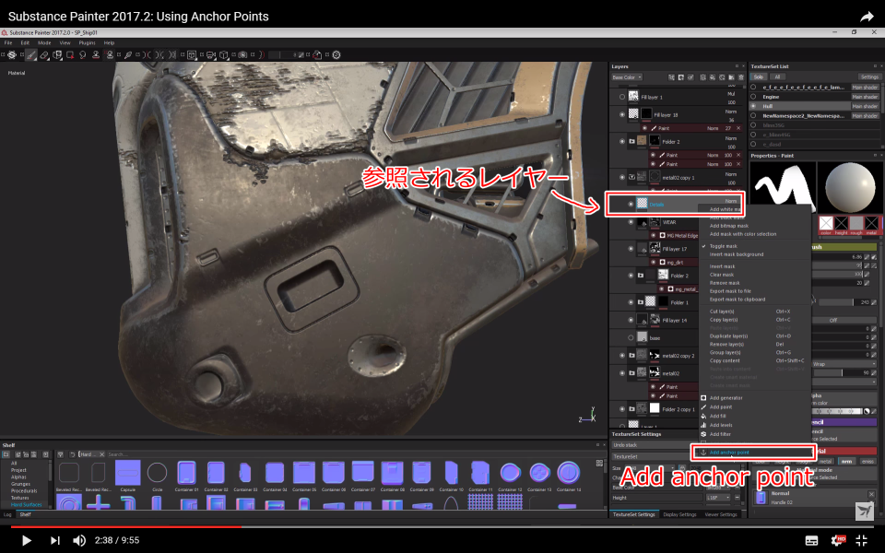Click the delete layer trash icon

click(x=741, y=77)
